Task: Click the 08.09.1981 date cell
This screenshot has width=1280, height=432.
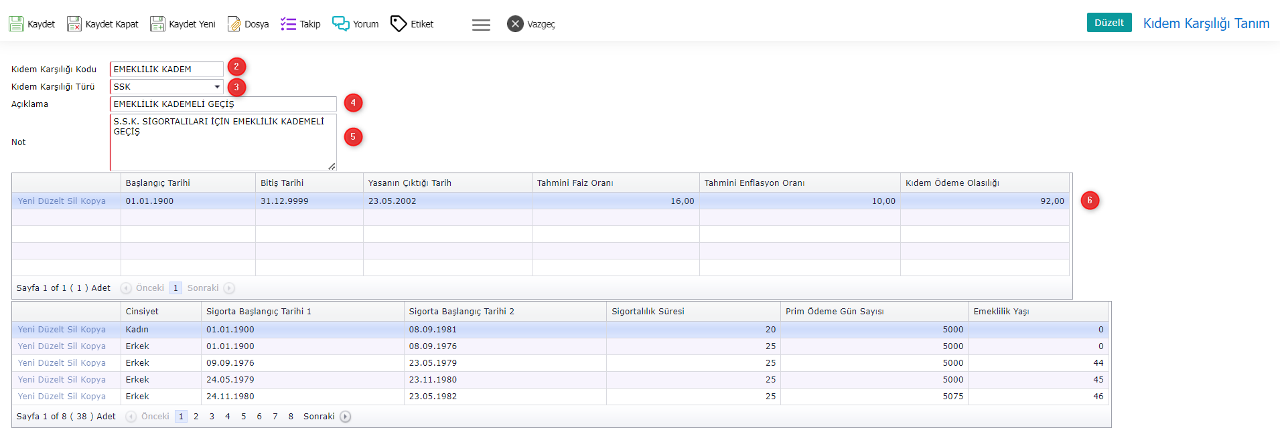Action: pyautogui.click(x=506, y=329)
